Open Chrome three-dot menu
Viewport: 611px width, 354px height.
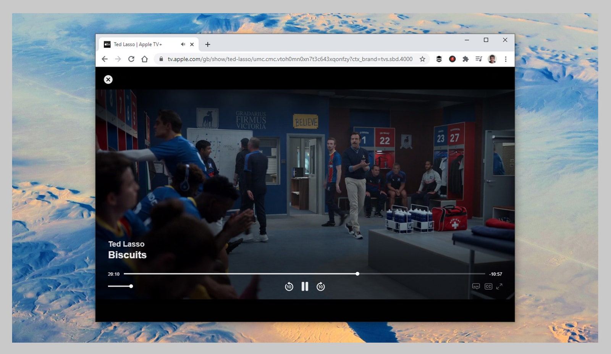[506, 59]
